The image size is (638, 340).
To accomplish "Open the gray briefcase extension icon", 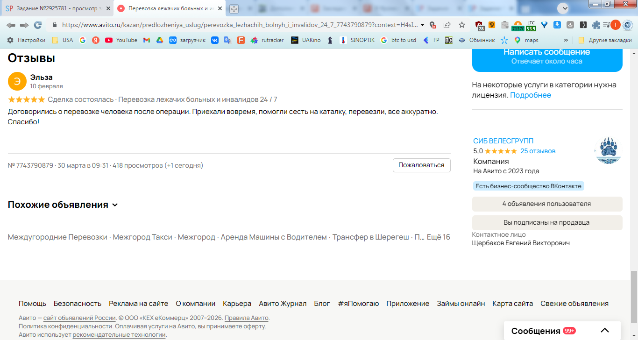I will (x=505, y=25).
